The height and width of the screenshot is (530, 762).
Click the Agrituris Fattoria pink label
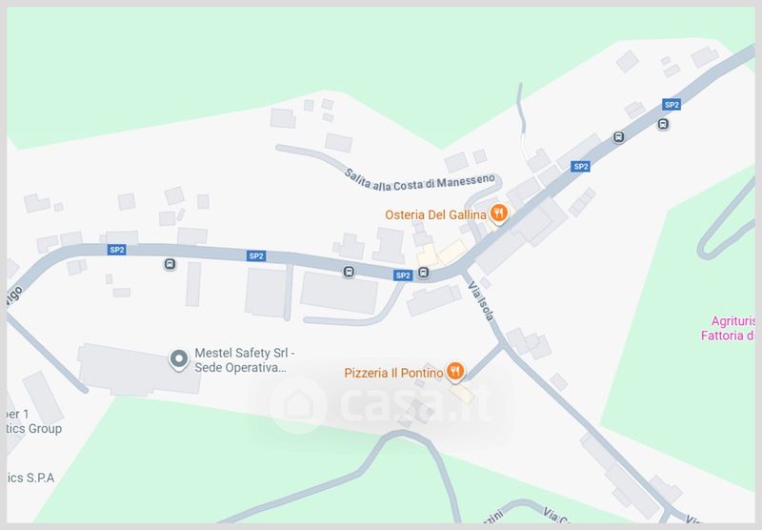pos(728,328)
